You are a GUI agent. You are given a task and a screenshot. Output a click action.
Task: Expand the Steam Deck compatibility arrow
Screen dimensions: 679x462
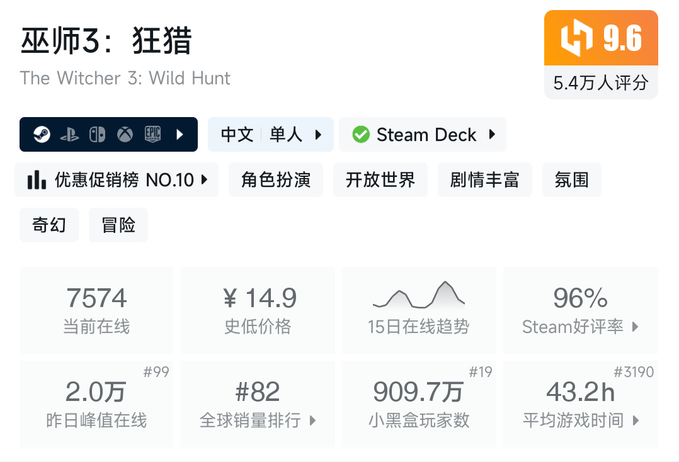491,135
